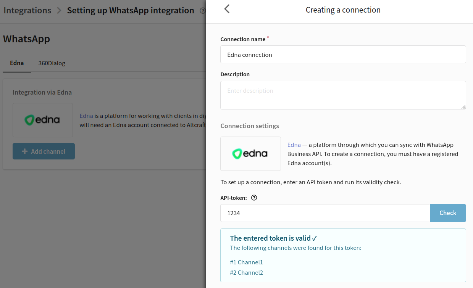Click the 'Integration via Edna' heading
473x288 pixels.
(x=42, y=92)
